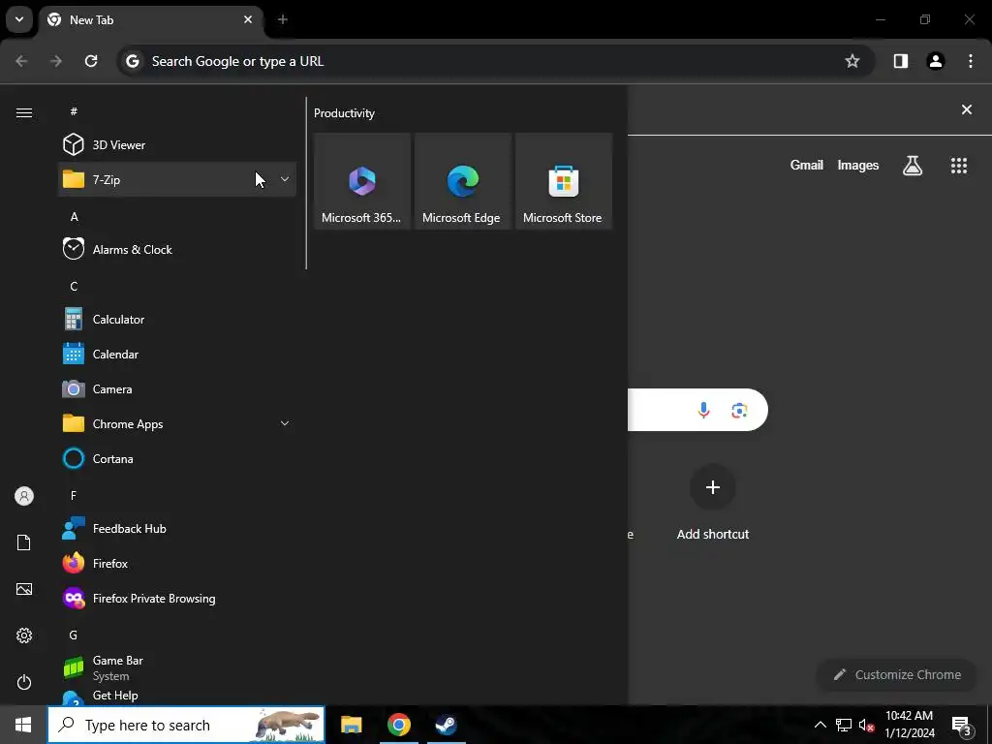
Task: Open the Gmail link
Action: pyautogui.click(x=807, y=165)
